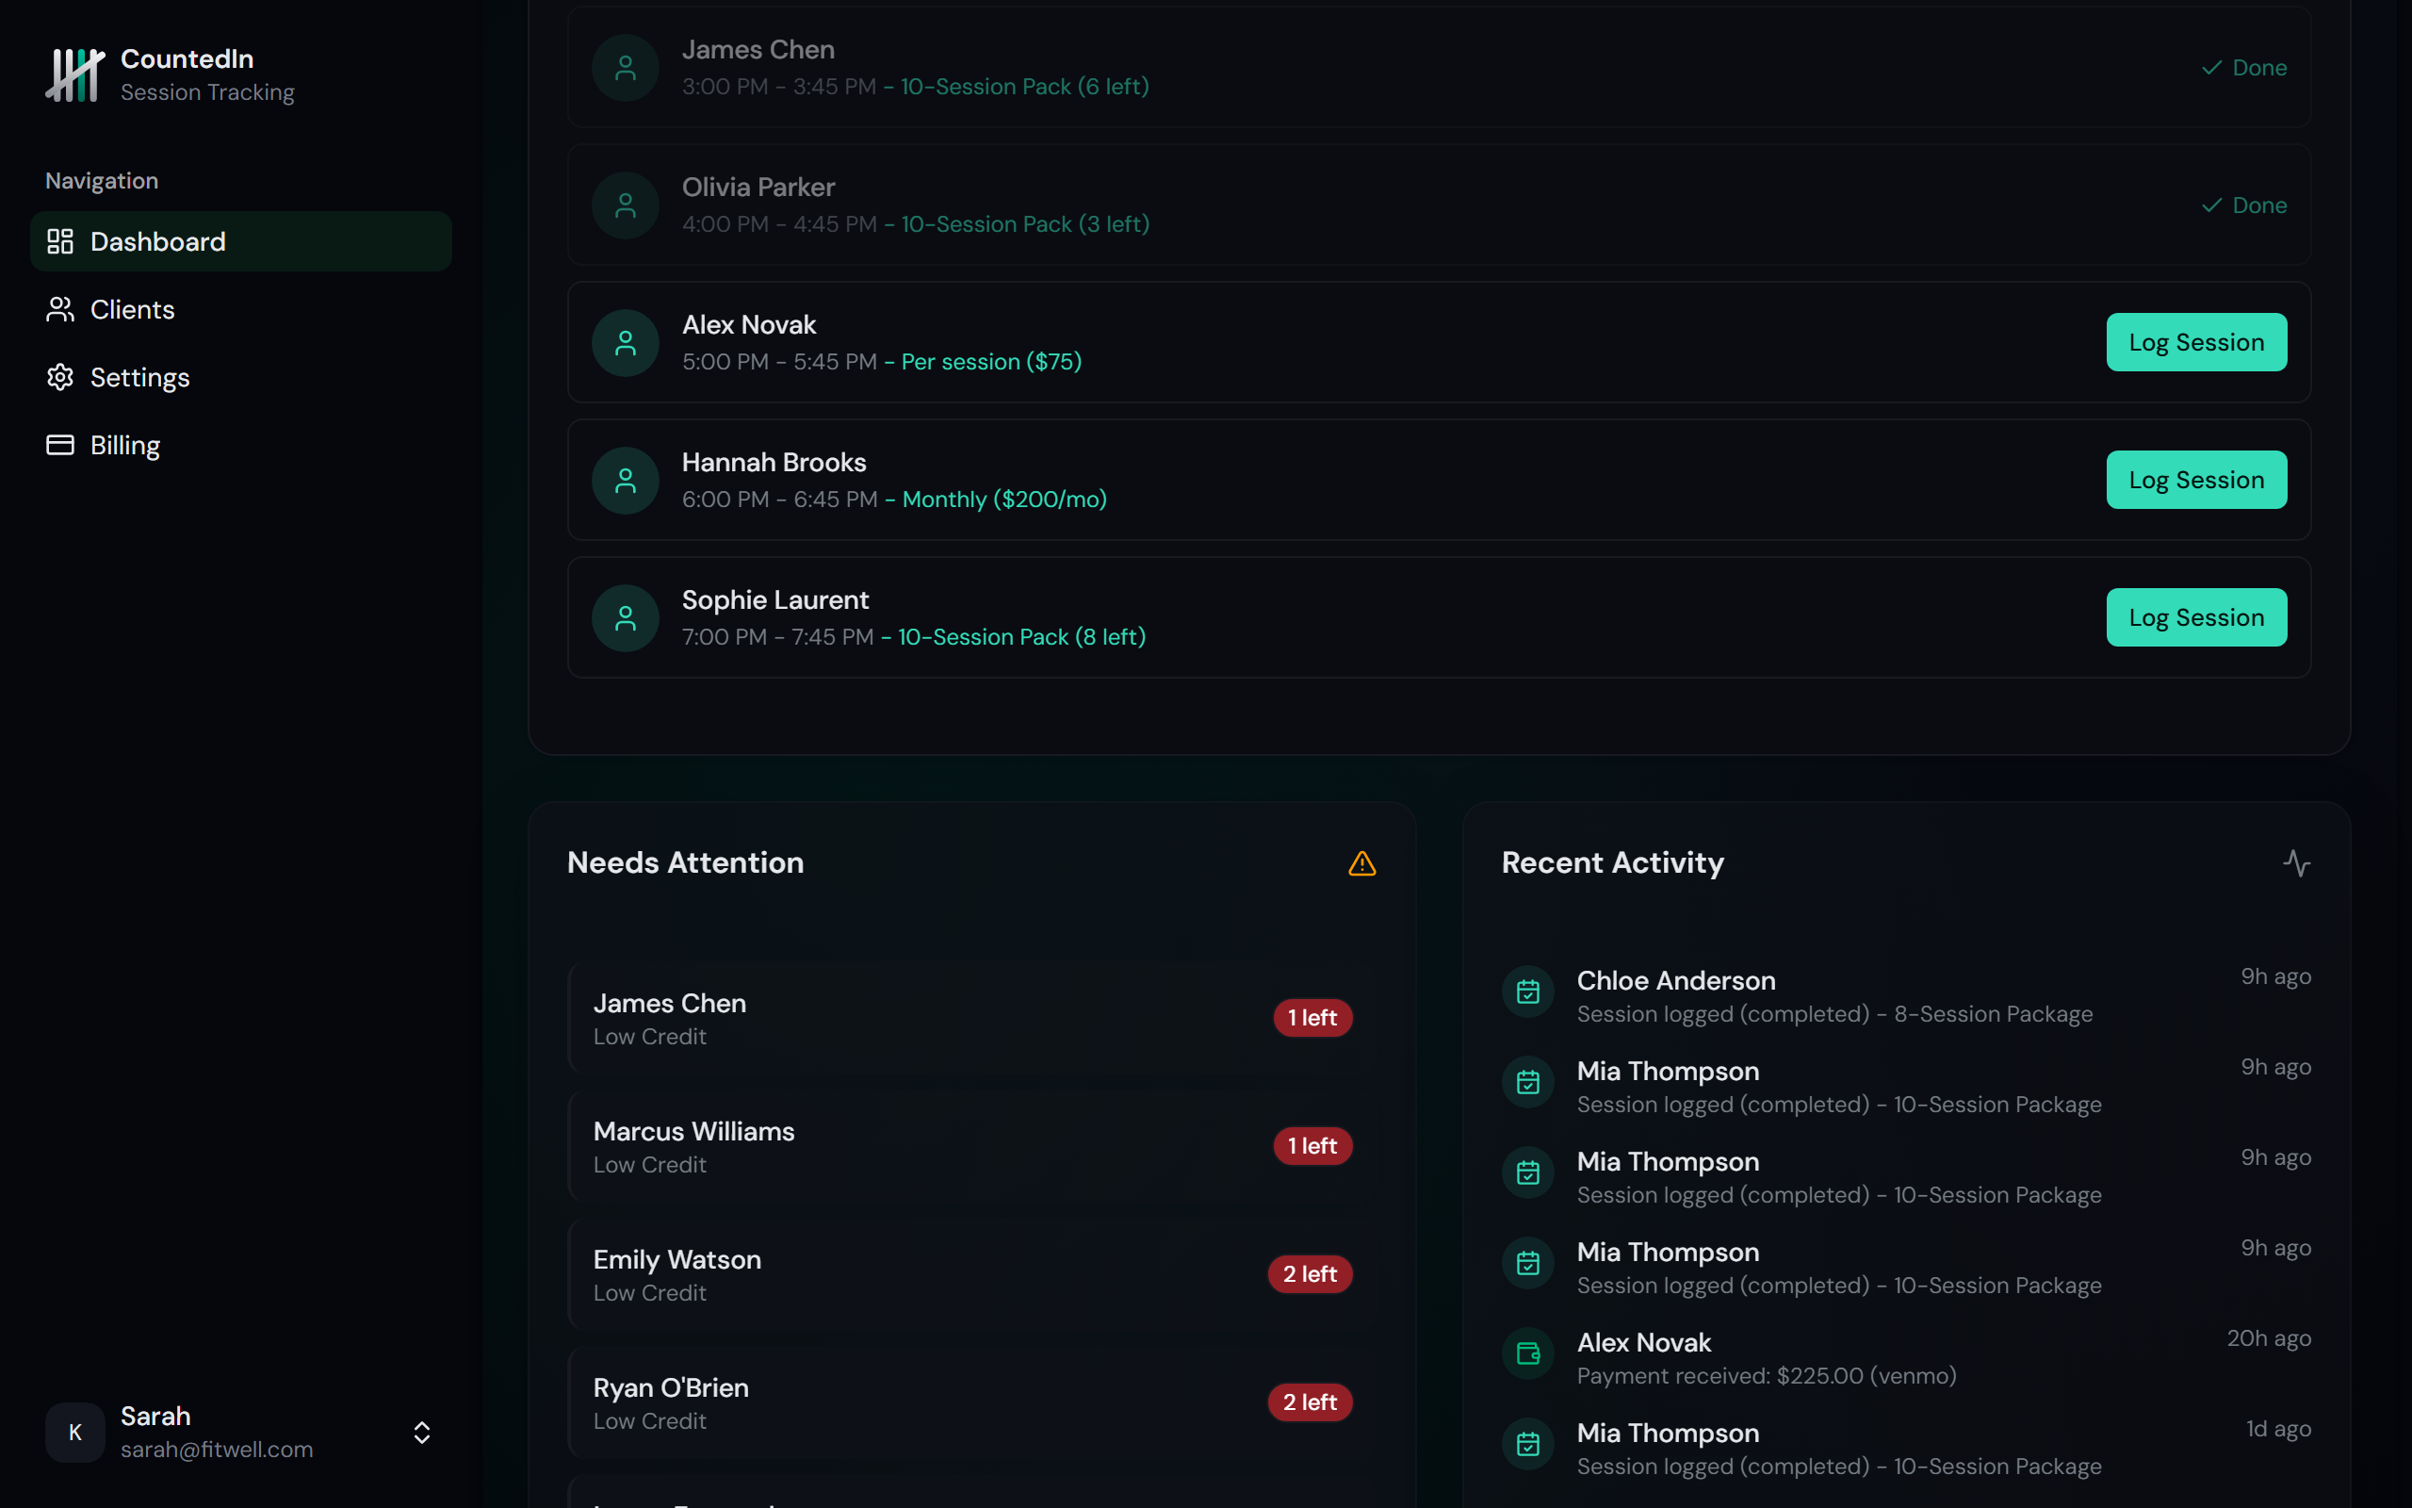Log session for Alex Novak
Viewport: 2412px width, 1508px height.
tap(2197, 342)
